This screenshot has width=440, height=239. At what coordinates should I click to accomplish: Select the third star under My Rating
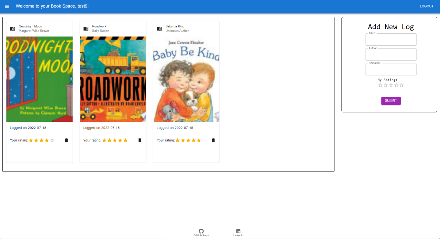click(x=391, y=85)
